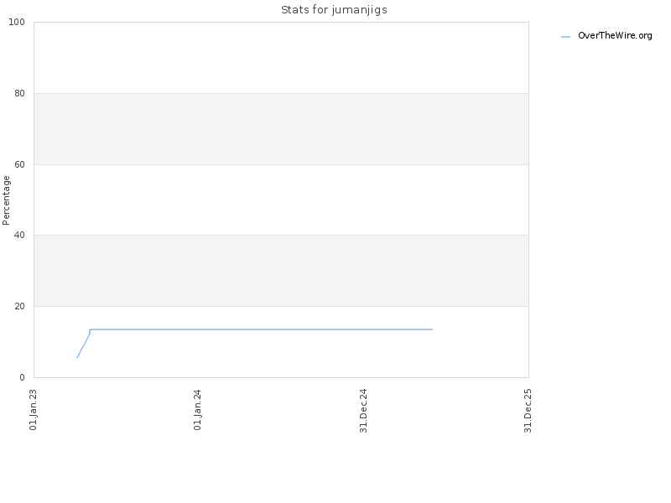This screenshot has width=671, height=503.
Task: Click the gray band between 60 and 80
Action: (x=281, y=129)
